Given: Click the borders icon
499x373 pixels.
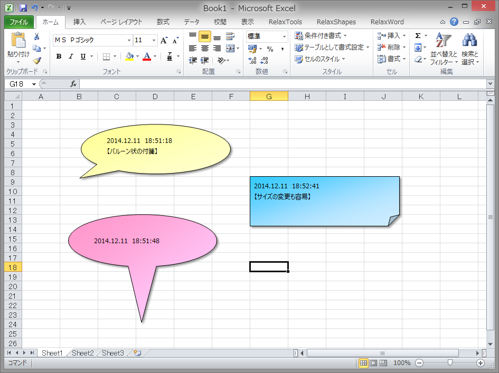Looking at the screenshot, I should pos(106,56).
